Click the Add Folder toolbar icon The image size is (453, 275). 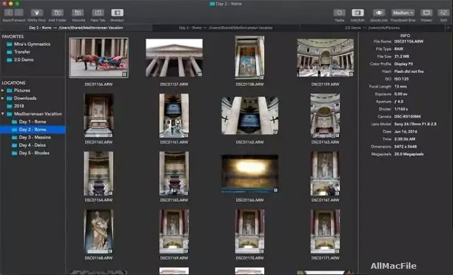click(x=57, y=13)
